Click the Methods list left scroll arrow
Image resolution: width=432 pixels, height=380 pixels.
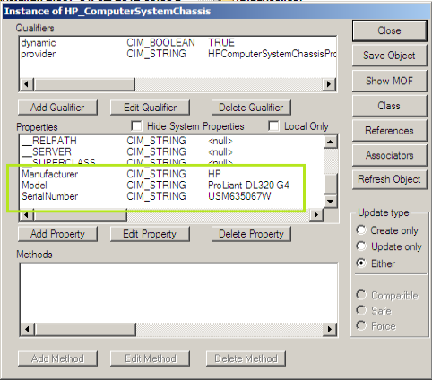click(x=27, y=329)
